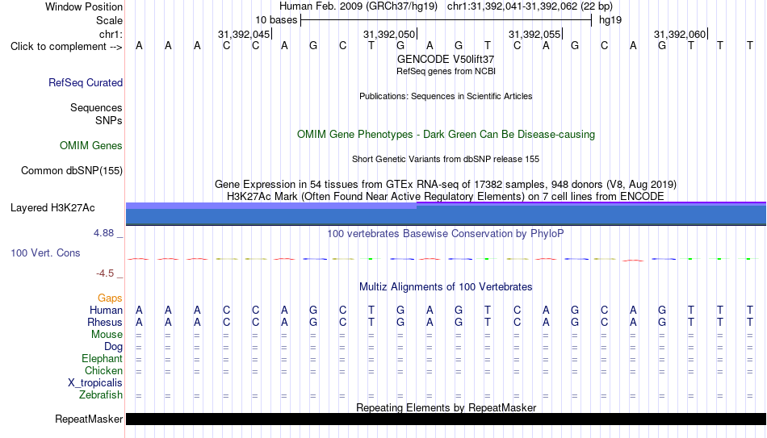Image resolution: width=767 pixels, height=438 pixels.
Task: Click the 31,392,060 ruler position
Action: coord(680,34)
